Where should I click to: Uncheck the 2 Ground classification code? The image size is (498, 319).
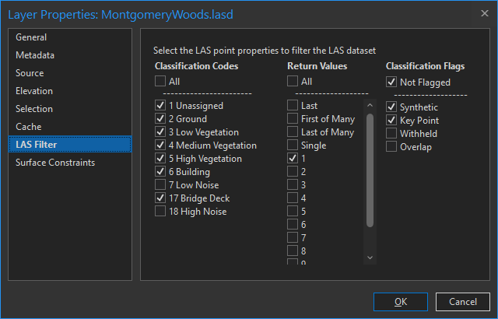tap(160, 119)
